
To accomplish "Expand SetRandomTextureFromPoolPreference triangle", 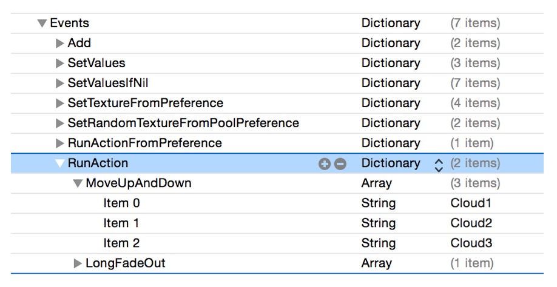I will pos(59,124).
